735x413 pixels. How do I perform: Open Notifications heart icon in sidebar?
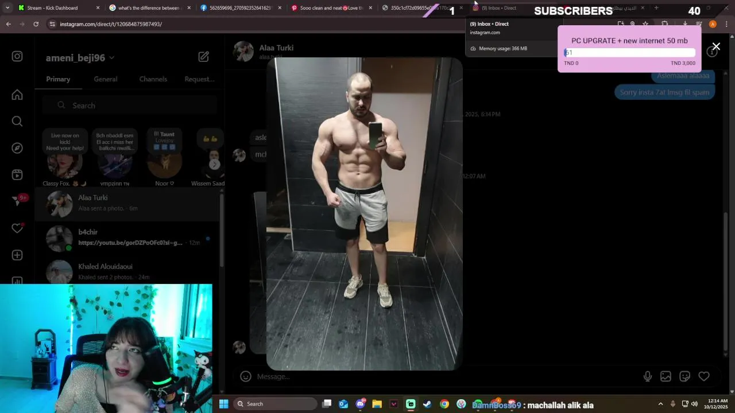17,228
